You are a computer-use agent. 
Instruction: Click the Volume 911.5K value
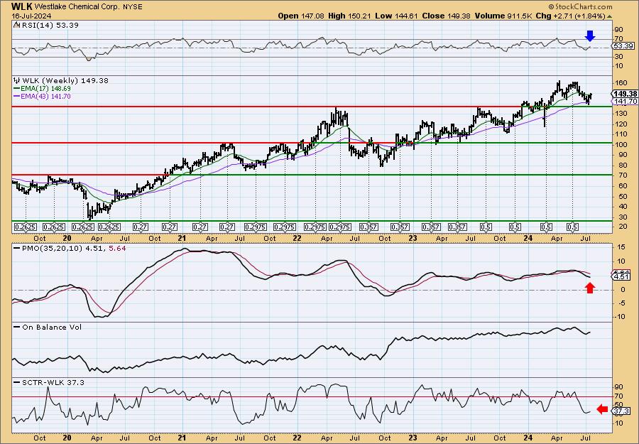(x=503, y=16)
